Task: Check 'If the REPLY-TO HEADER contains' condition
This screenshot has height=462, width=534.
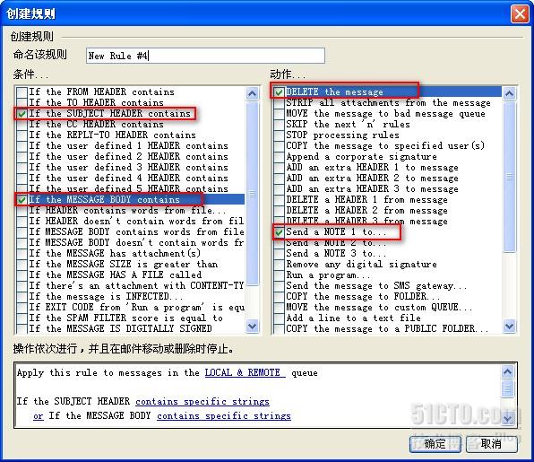Action: (22, 135)
